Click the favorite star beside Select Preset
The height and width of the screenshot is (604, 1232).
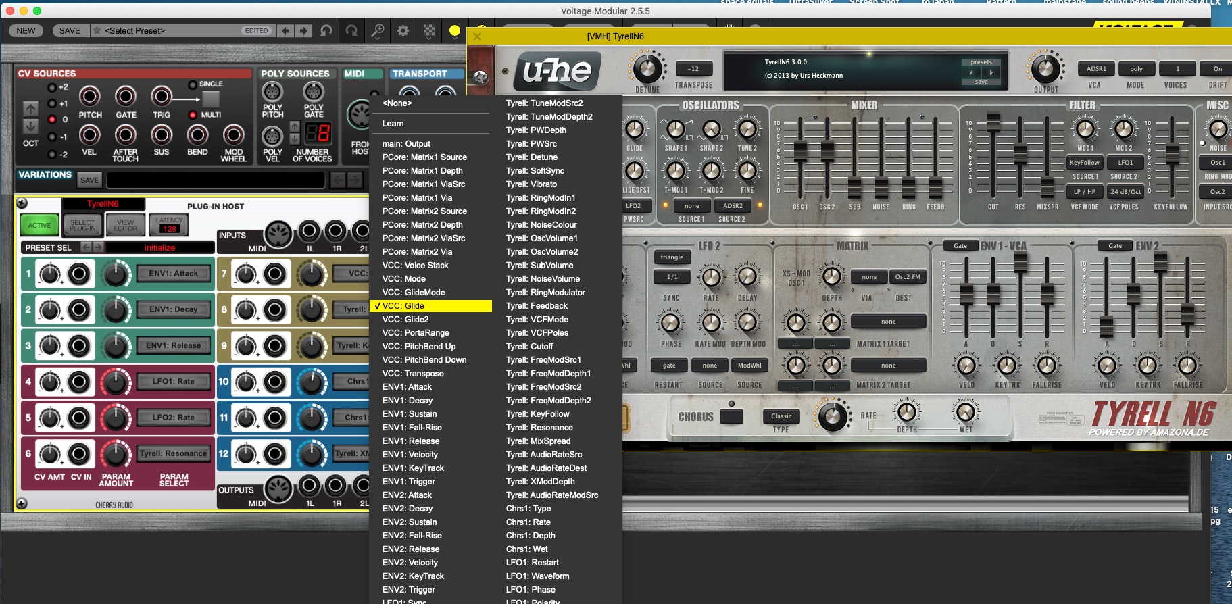pyautogui.click(x=97, y=30)
